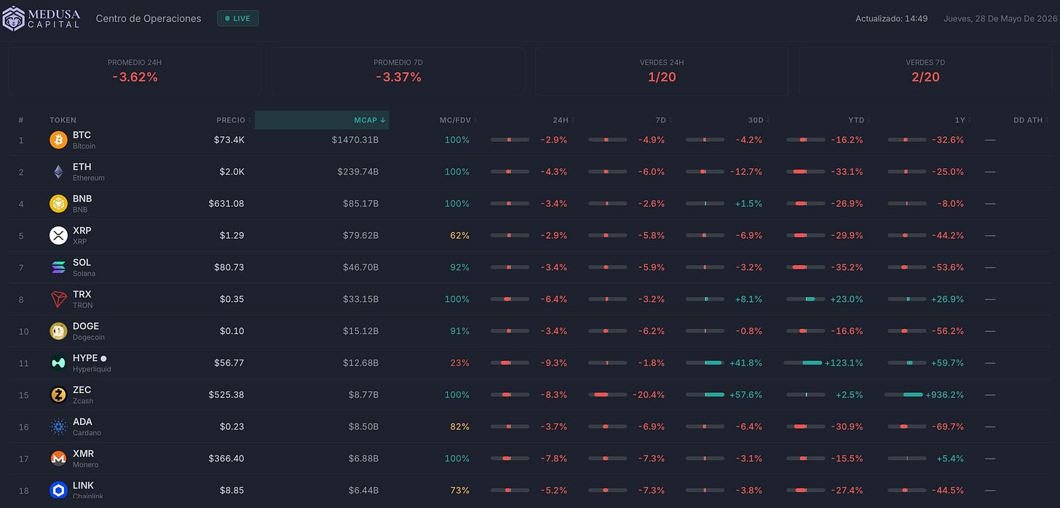1060x508 pixels.
Task: Click BNB price $631.08
Action: [x=226, y=204]
